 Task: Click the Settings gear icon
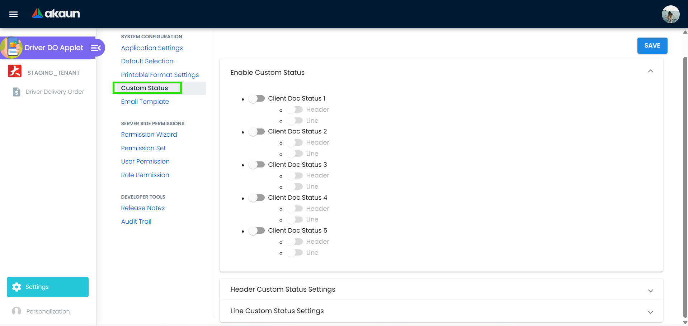(x=17, y=287)
